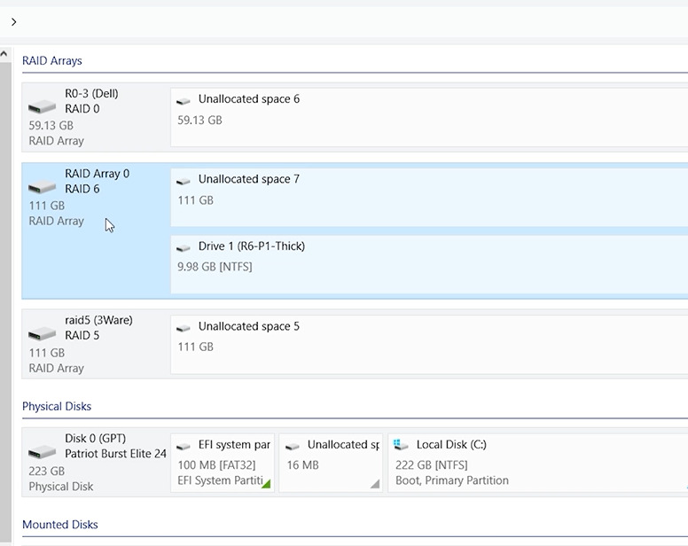Click the 'Boot, Primary Partition' text

452,480
